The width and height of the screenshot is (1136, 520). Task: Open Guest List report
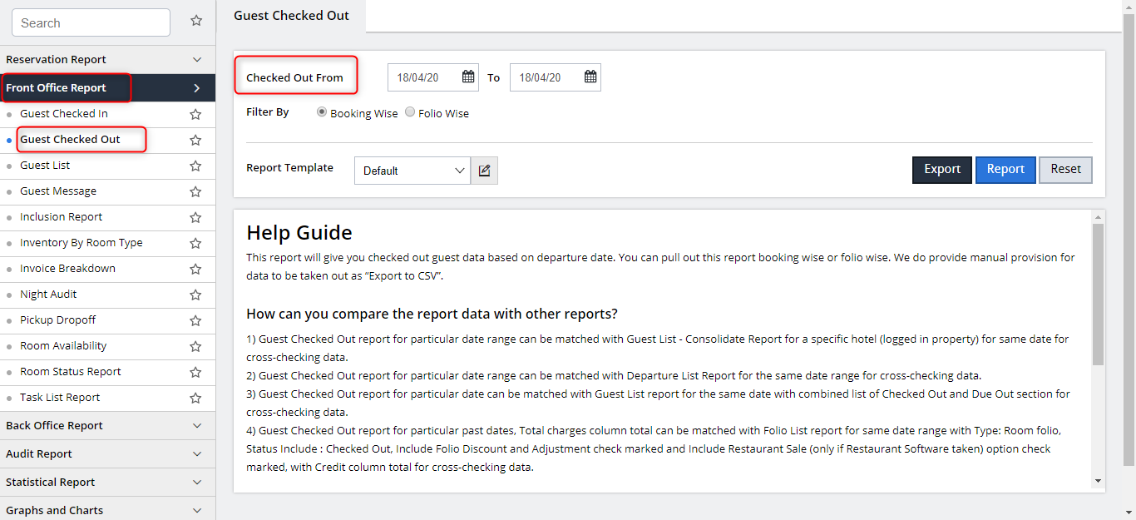pos(45,166)
